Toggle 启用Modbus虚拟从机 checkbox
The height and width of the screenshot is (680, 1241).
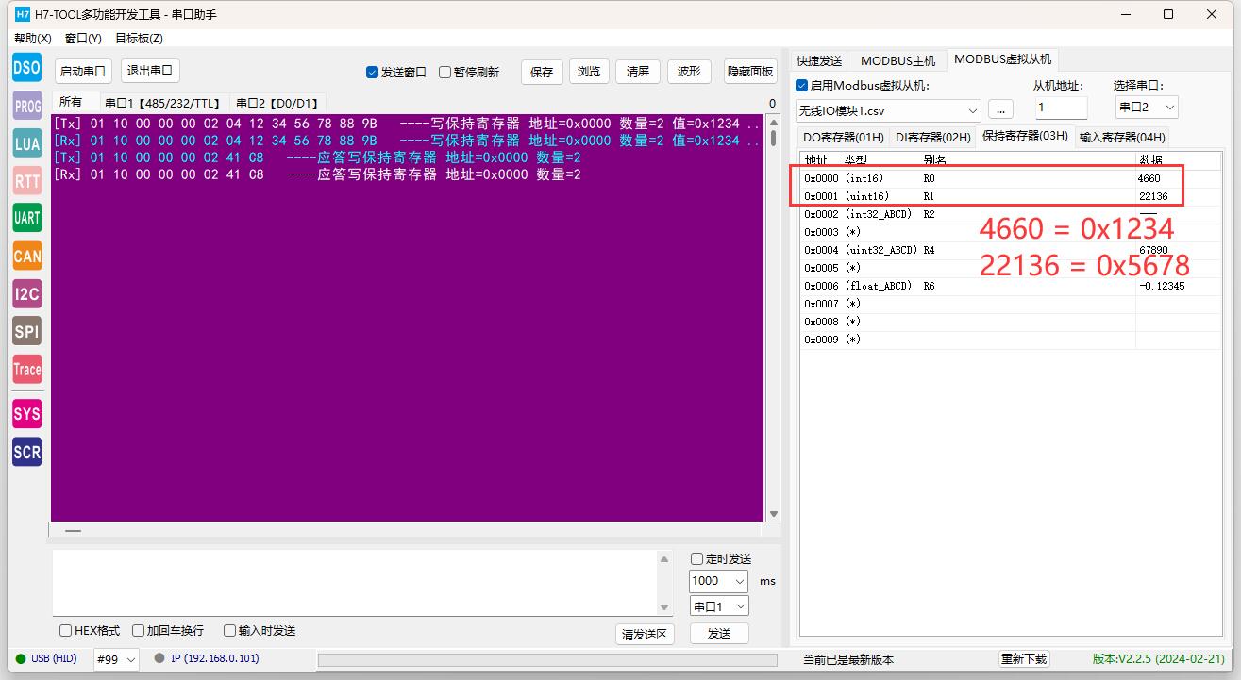point(863,86)
